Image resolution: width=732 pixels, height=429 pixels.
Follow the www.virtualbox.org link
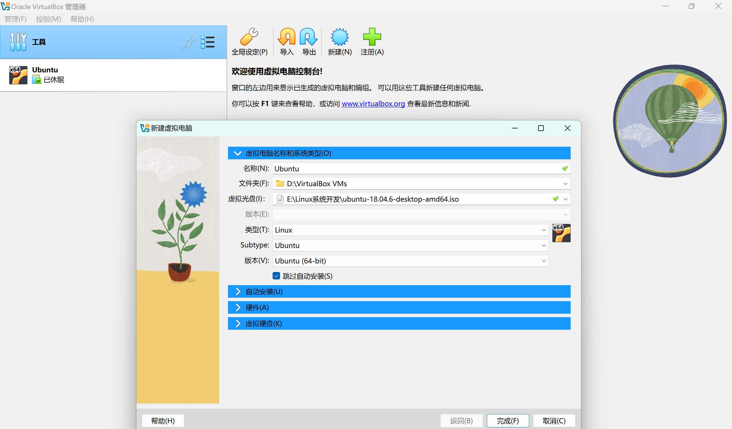tap(373, 104)
